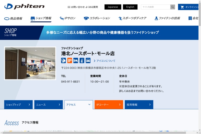Click the shopping cart icon
The height and width of the screenshot is (134, 201).
click(x=182, y=7)
